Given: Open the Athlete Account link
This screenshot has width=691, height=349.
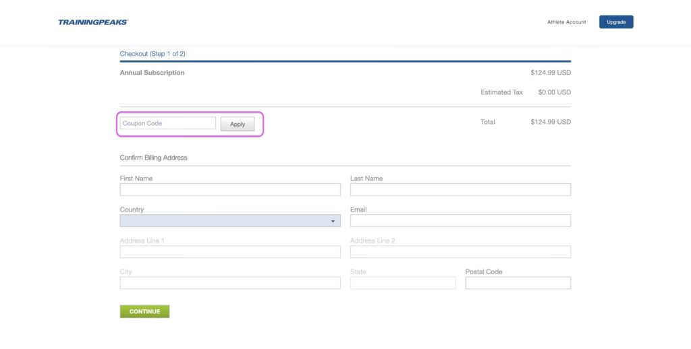Looking at the screenshot, I should [x=566, y=22].
